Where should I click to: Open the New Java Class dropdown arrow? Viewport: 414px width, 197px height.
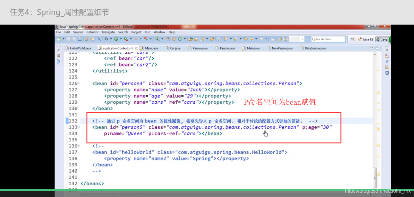pos(185,39)
